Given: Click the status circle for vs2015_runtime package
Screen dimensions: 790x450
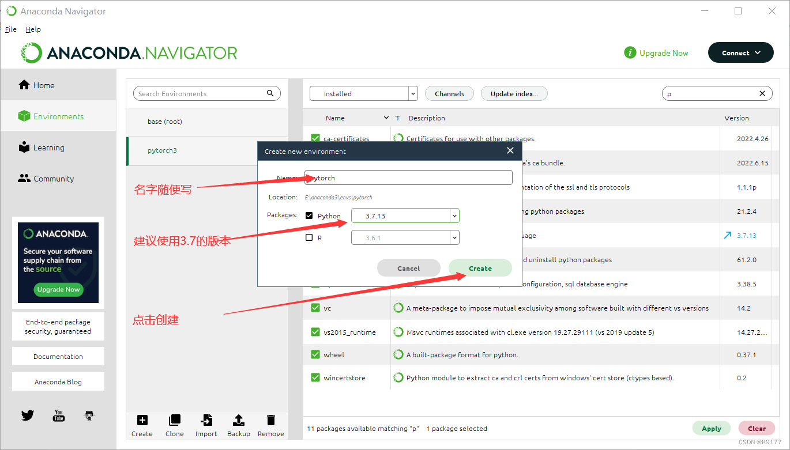Looking at the screenshot, I should (398, 332).
